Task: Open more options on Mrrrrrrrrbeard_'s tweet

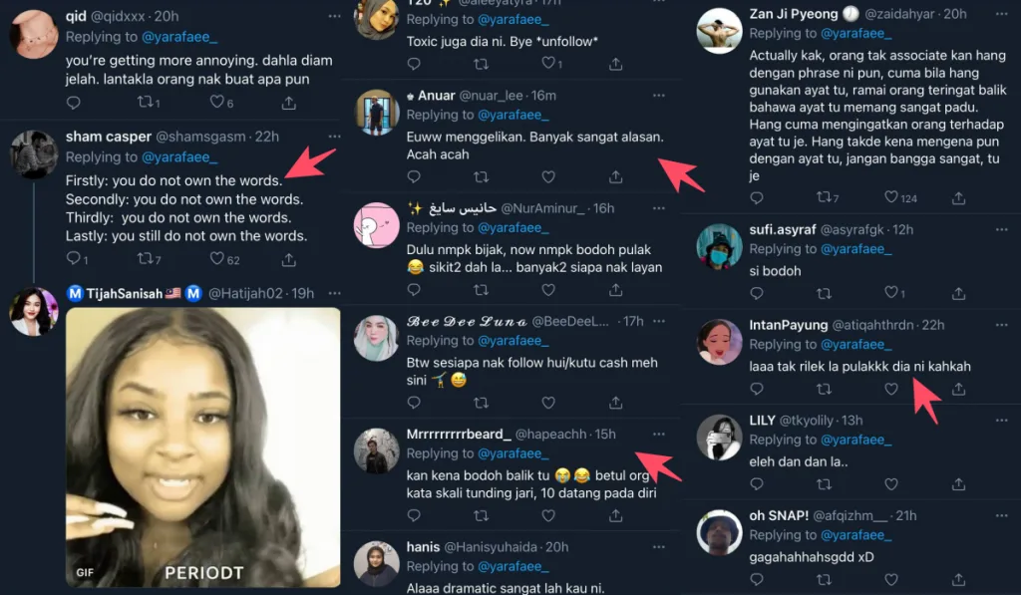Action: pyautogui.click(x=658, y=435)
